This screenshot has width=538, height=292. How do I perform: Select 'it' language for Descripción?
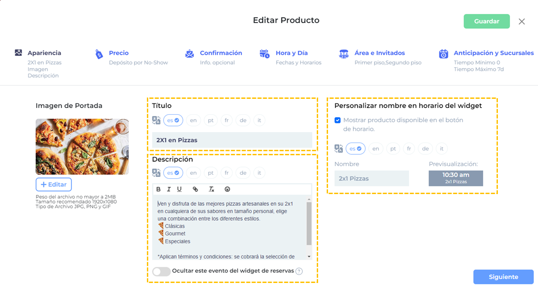coord(259,173)
